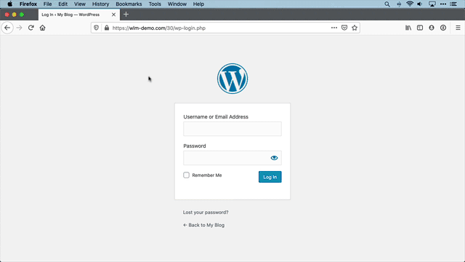Image resolution: width=465 pixels, height=262 pixels.
Task: Open the Library bookmarks icon
Action: (408, 28)
